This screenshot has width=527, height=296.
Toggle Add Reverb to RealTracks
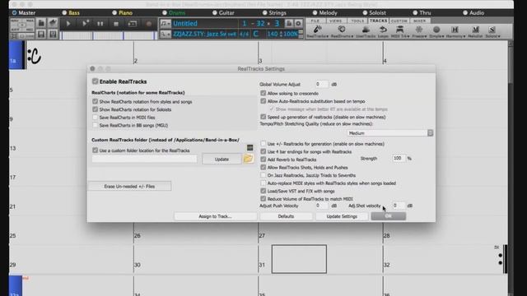click(263, 160)
